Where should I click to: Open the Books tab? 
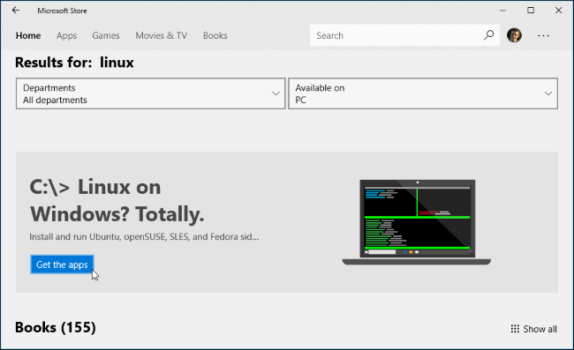point(215,35)
